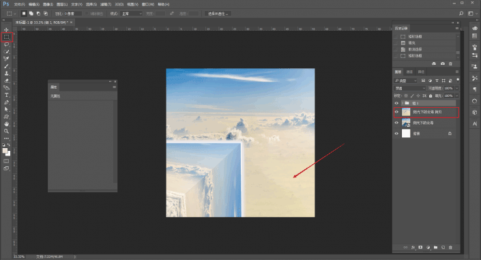Open the blend mode dropdown in Layers panel
The height and width of the screenshot is (260, 481).
click(x=410, y=88)
